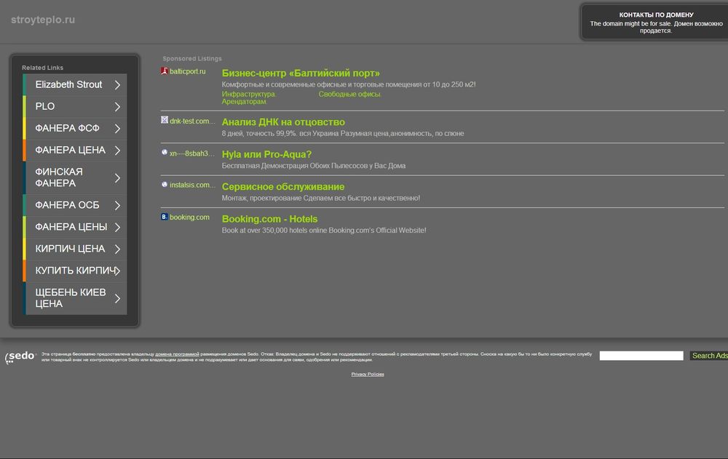The width and height of the screenshot is (728, 459).
Task: Click the favicon beside xn----8sbah3 link
Action: [x=165, y=152]
